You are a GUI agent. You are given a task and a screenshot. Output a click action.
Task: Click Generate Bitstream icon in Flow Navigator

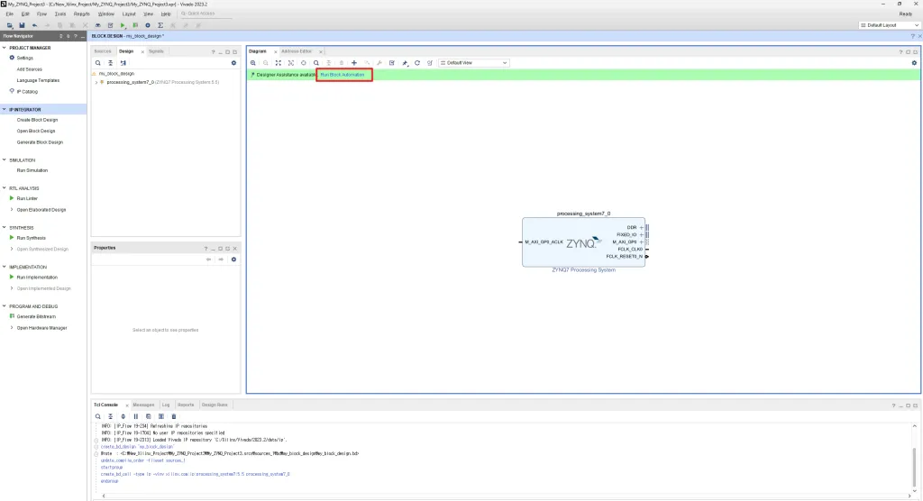(12, 316)
